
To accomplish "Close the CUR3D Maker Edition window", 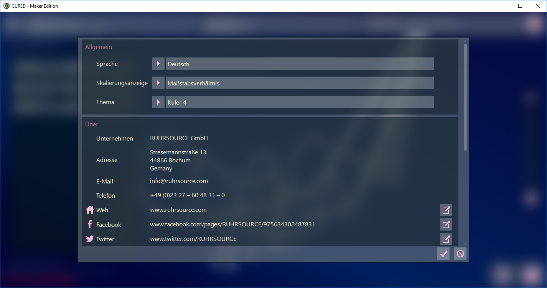I will pos(538,6).
